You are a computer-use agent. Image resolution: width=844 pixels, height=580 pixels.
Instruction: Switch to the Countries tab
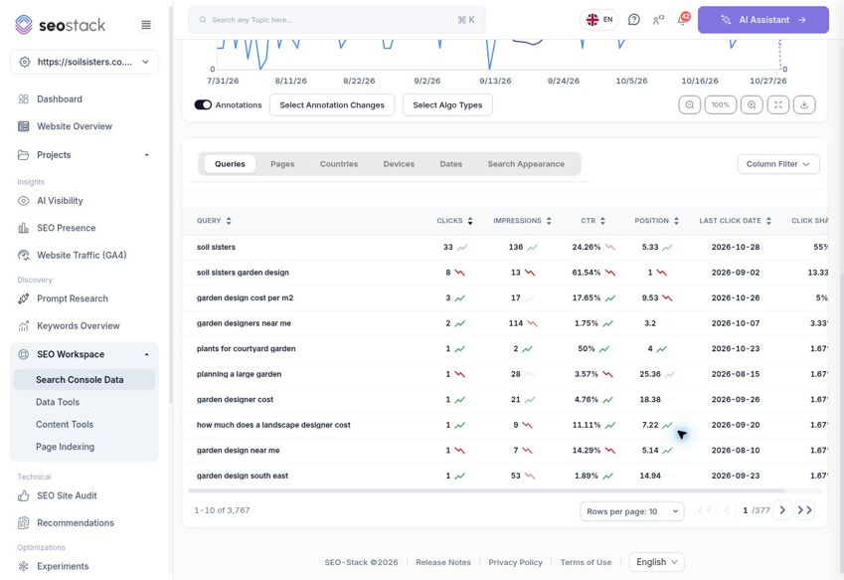339,164
